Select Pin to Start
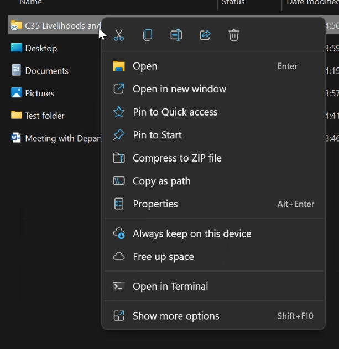 [157, 135]
